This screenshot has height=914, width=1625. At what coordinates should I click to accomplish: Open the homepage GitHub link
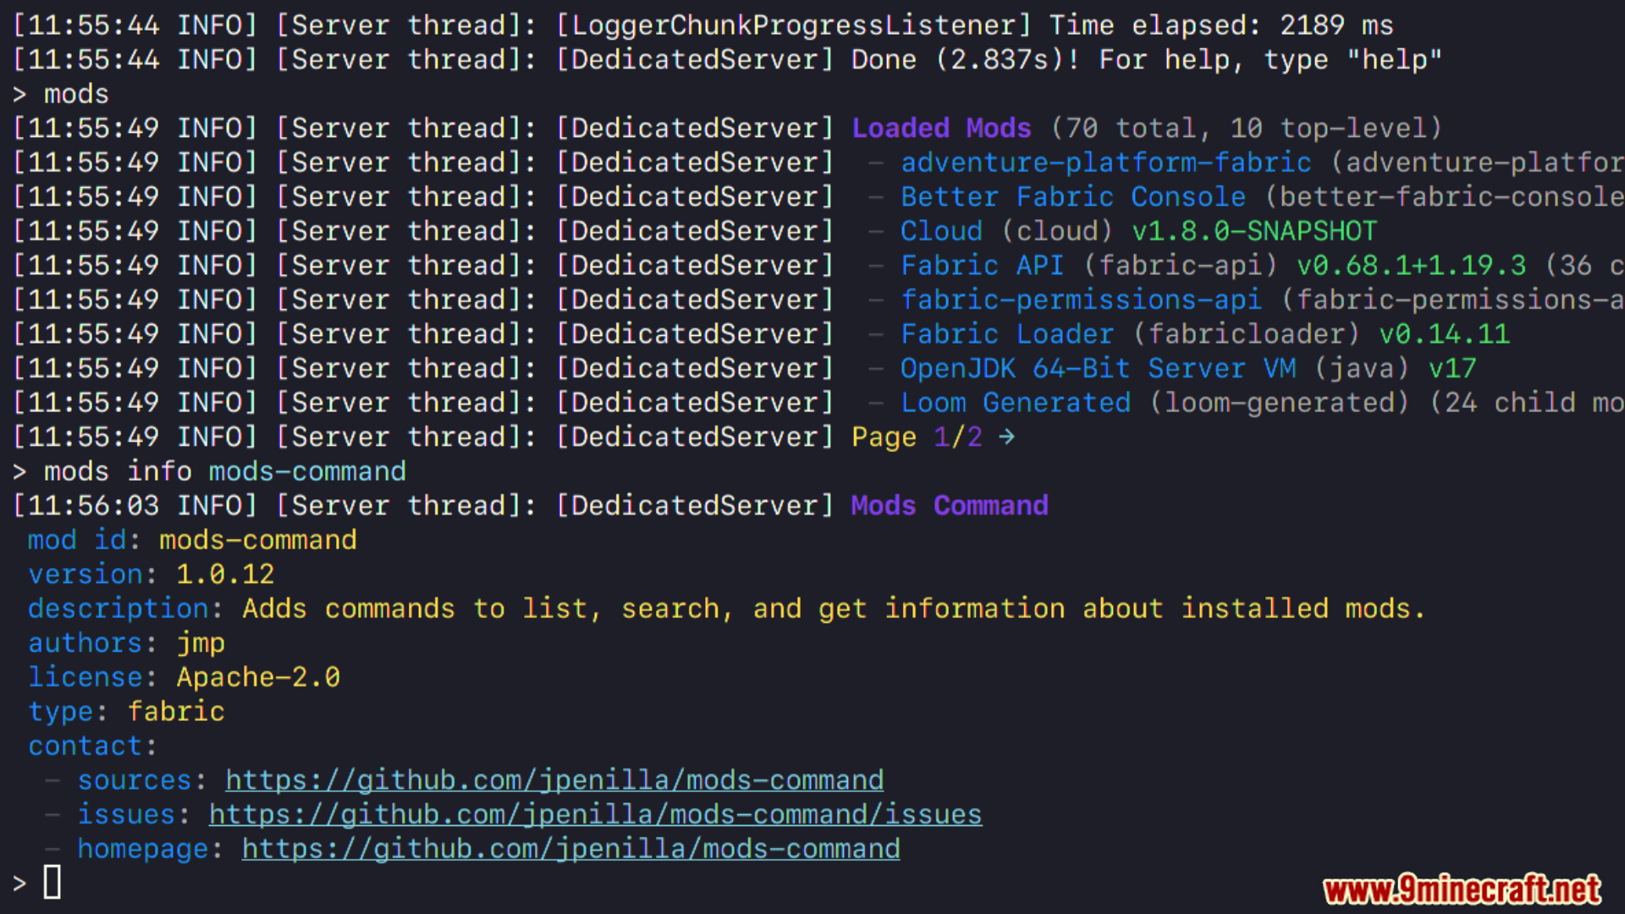click(x=571, y=849)
